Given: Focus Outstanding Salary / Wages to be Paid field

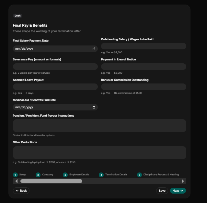Looking at the screenshot, I should [144, 46].
